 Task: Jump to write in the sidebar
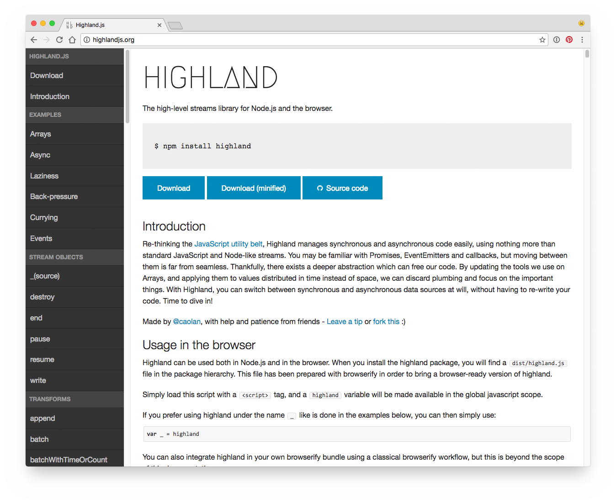click(x=74, y=381)
